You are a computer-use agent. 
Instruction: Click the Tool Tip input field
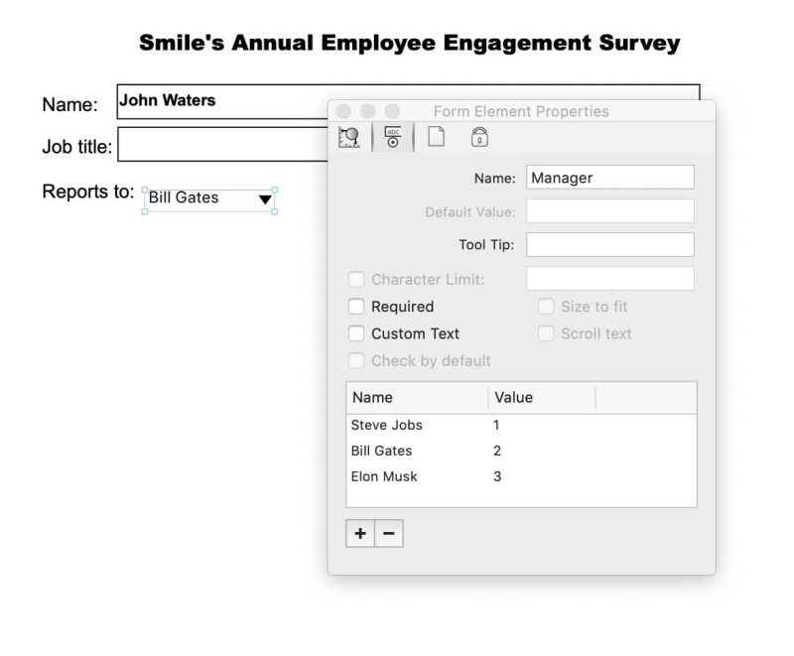click(610, 245)
